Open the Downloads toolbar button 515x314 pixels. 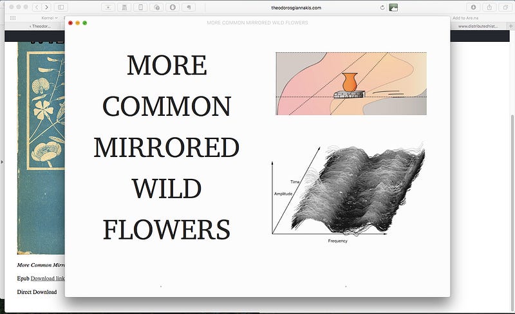[474, 7]
